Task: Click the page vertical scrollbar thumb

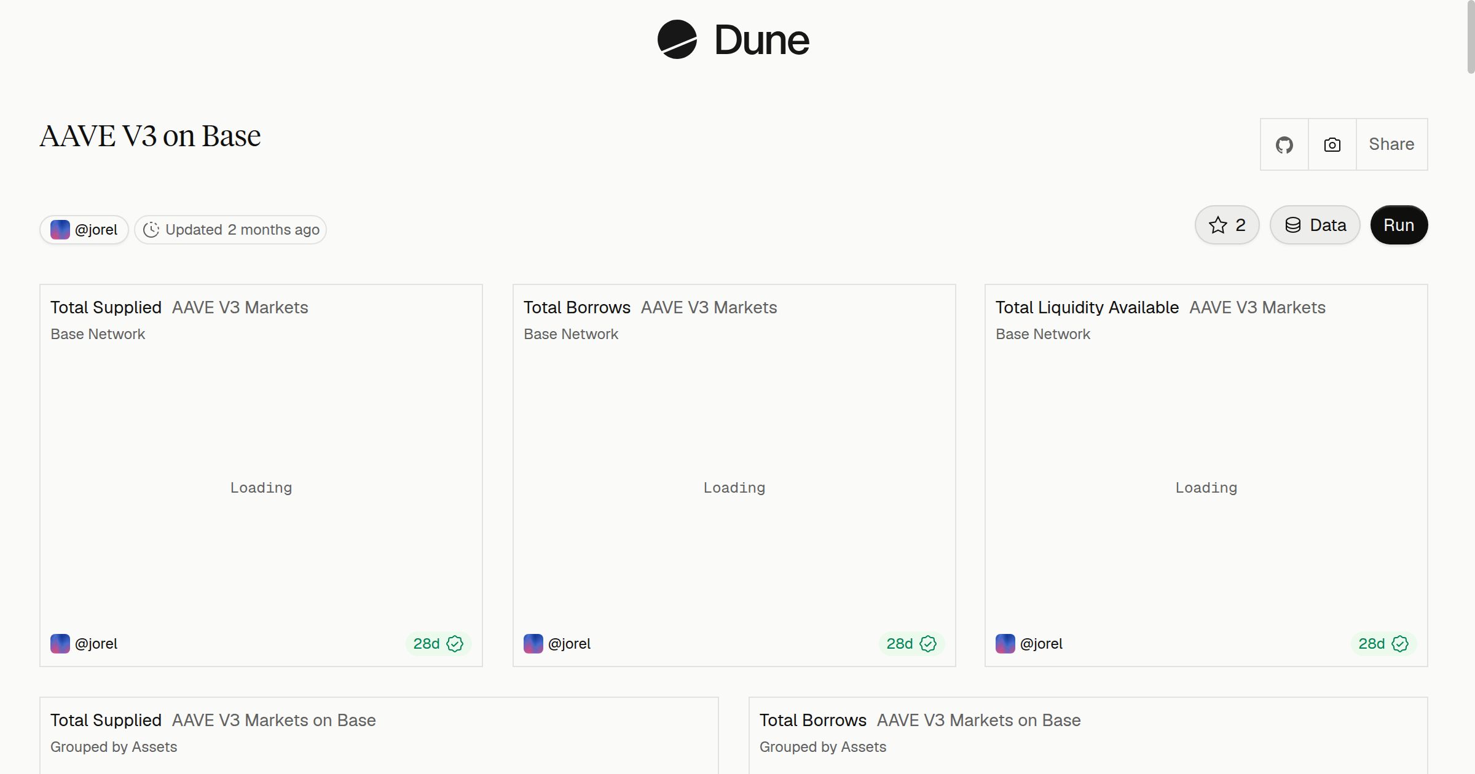Action: point(1471,37)
